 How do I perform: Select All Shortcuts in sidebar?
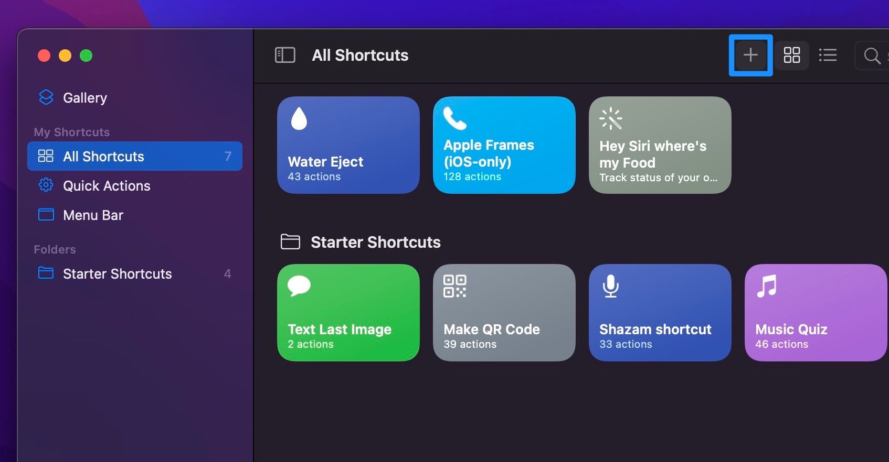click(135, 156)
